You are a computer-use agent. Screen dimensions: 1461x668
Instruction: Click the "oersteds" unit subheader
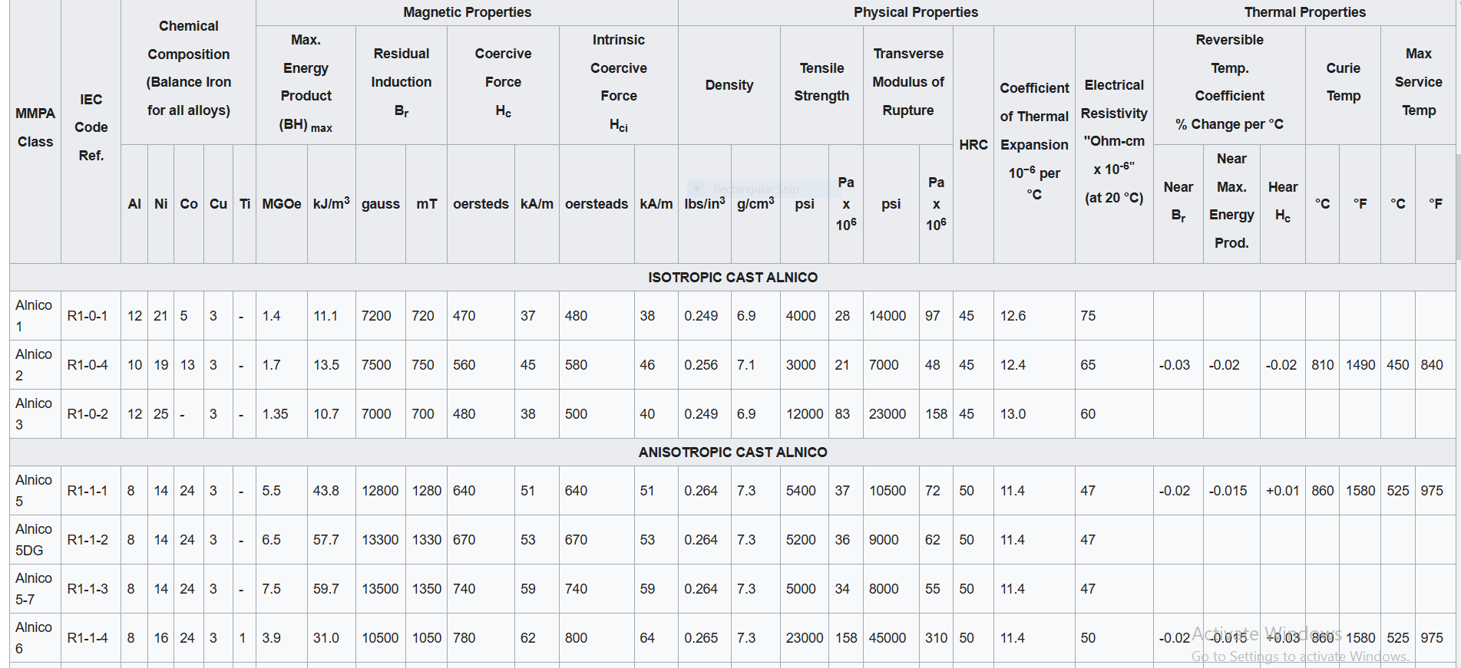pyautogui.click(x=481, y=204)
